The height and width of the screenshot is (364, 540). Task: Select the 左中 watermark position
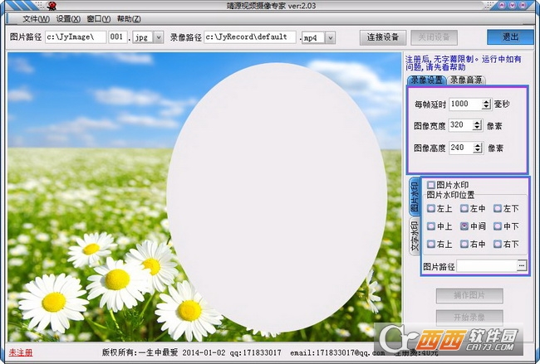tap(464, 208)
